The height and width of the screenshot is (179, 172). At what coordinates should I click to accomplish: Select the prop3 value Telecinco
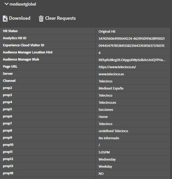pyautogui.click(x=105, y=96)
